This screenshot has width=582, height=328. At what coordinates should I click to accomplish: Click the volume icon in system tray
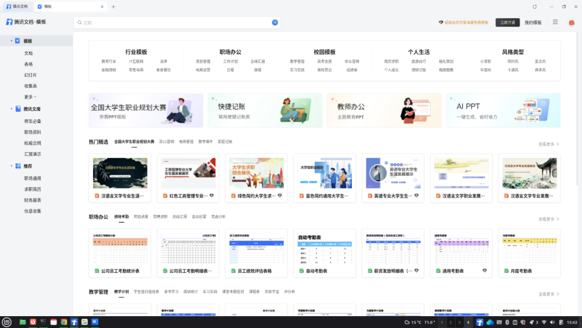[552, 323]
